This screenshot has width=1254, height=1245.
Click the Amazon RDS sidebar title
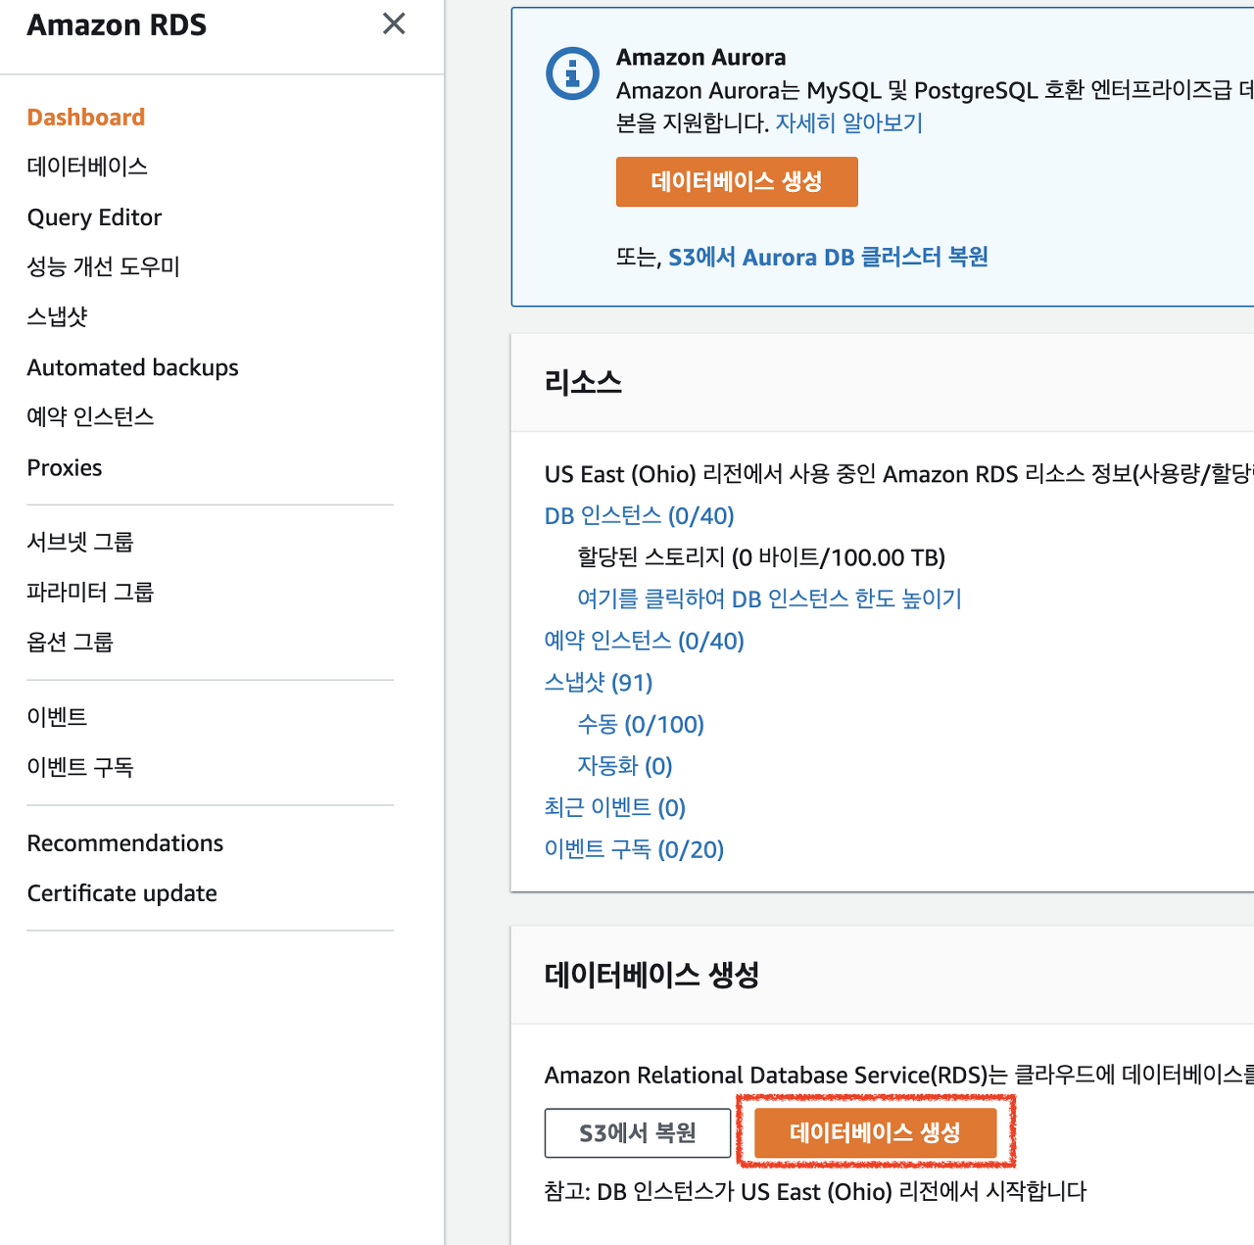pos(117,24)
